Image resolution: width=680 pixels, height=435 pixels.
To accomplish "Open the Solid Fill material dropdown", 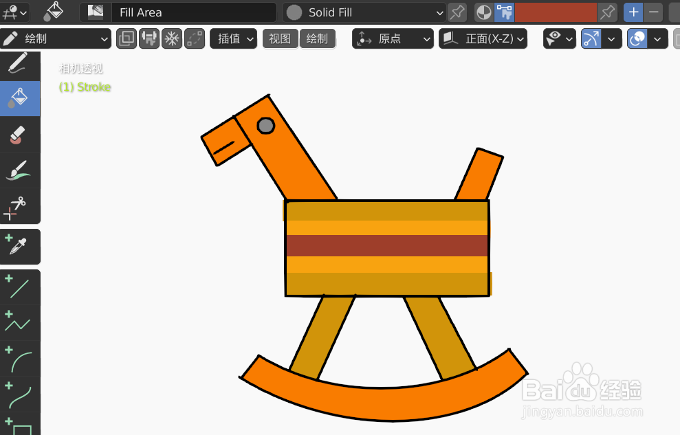I will coord(364,12).
